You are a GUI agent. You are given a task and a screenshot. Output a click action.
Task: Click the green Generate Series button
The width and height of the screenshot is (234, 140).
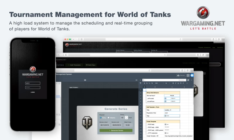click(x=116, y=130)
